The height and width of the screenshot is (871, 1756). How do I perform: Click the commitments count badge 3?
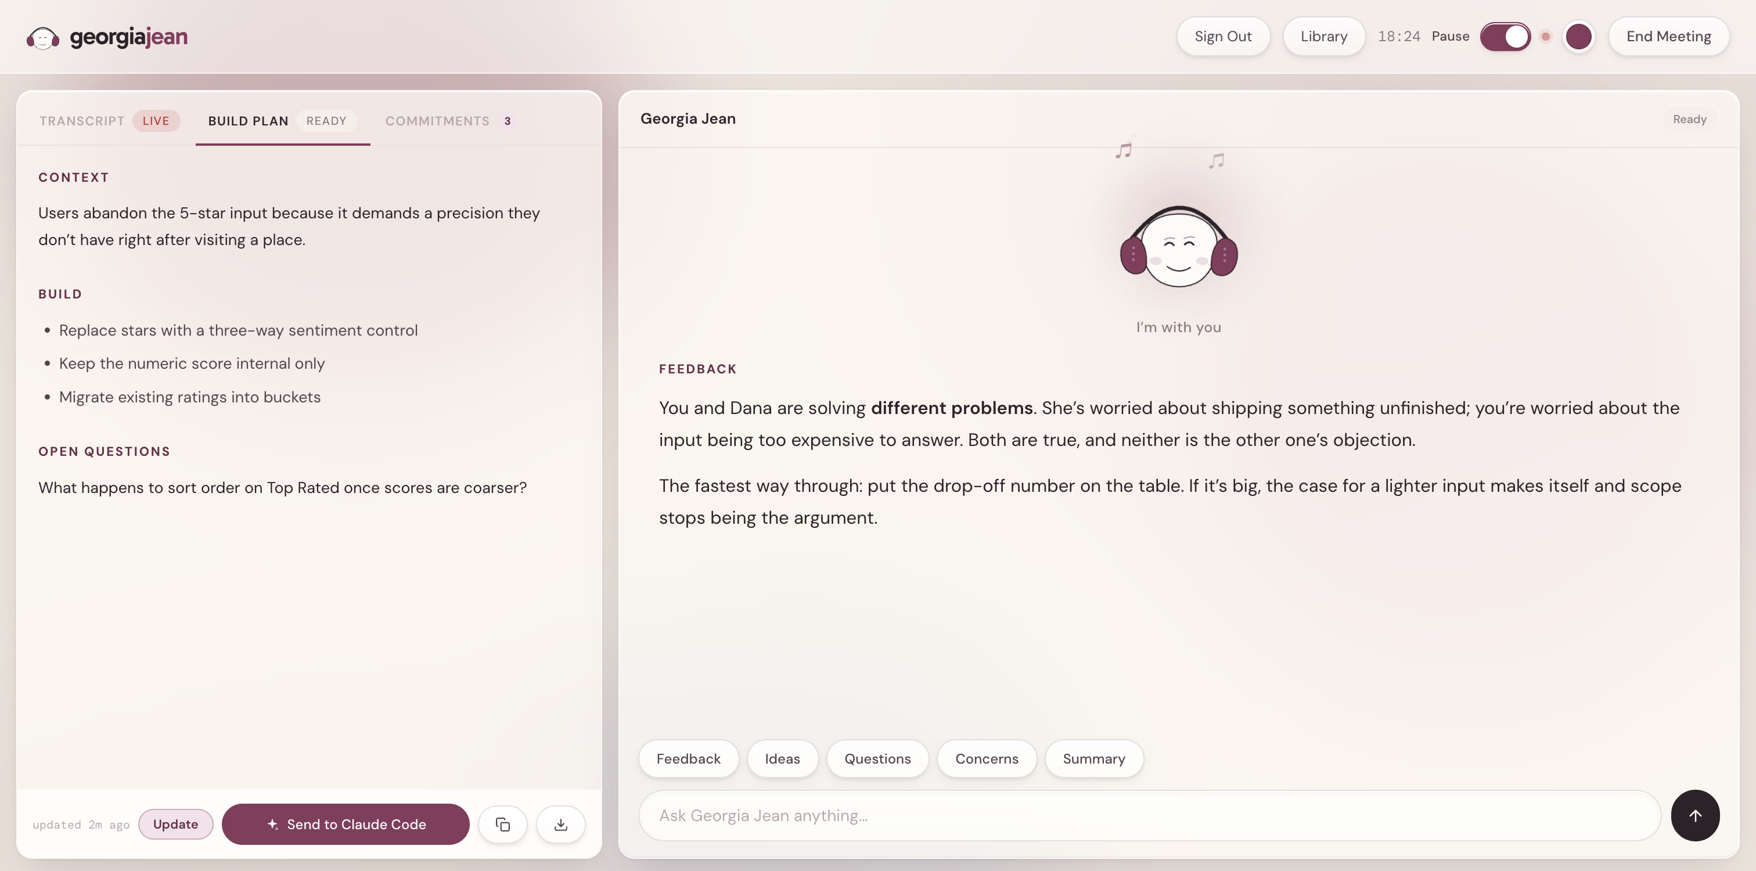click(x=507, y=121)
